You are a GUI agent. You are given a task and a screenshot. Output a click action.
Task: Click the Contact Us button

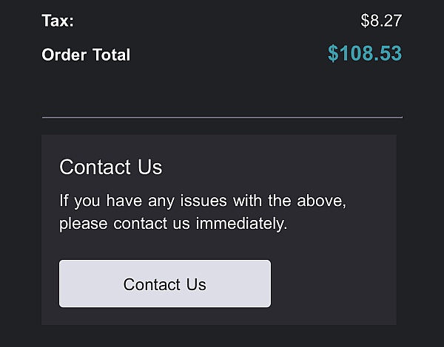164,284
